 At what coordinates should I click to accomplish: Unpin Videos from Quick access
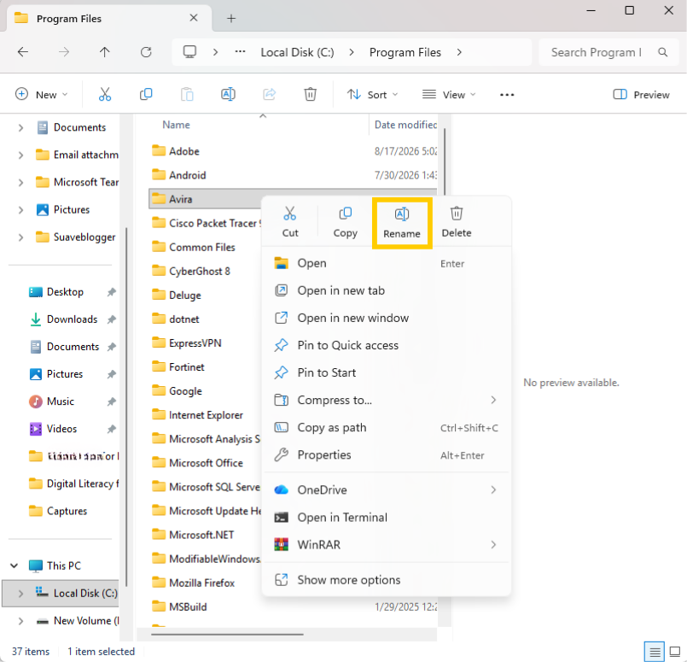[x=112, y=429]
